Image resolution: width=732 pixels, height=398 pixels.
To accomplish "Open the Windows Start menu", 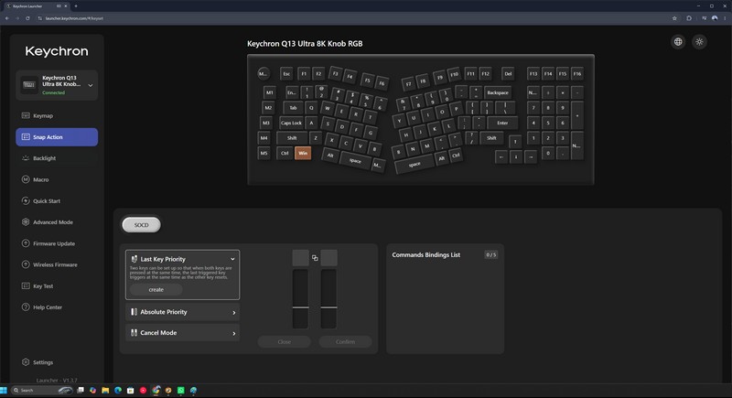I will pos(4,390).
